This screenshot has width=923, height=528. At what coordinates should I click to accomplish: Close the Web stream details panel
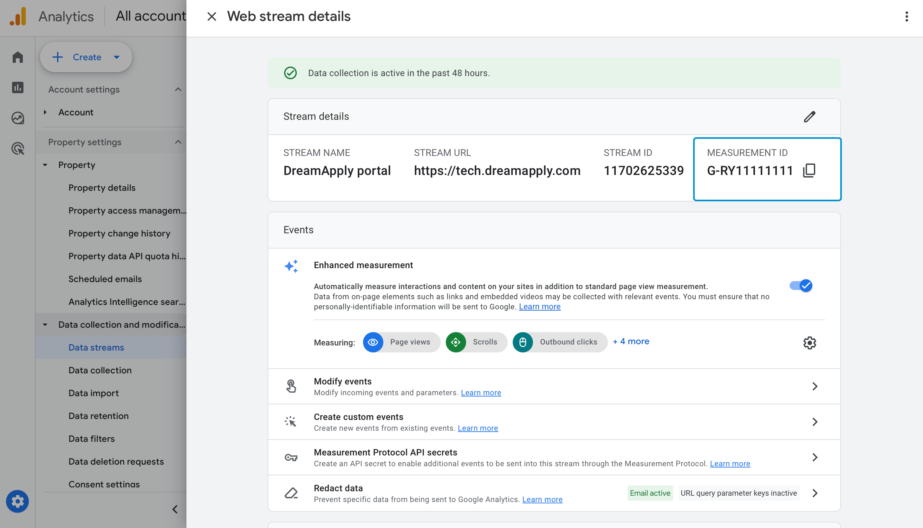[211, 17]
